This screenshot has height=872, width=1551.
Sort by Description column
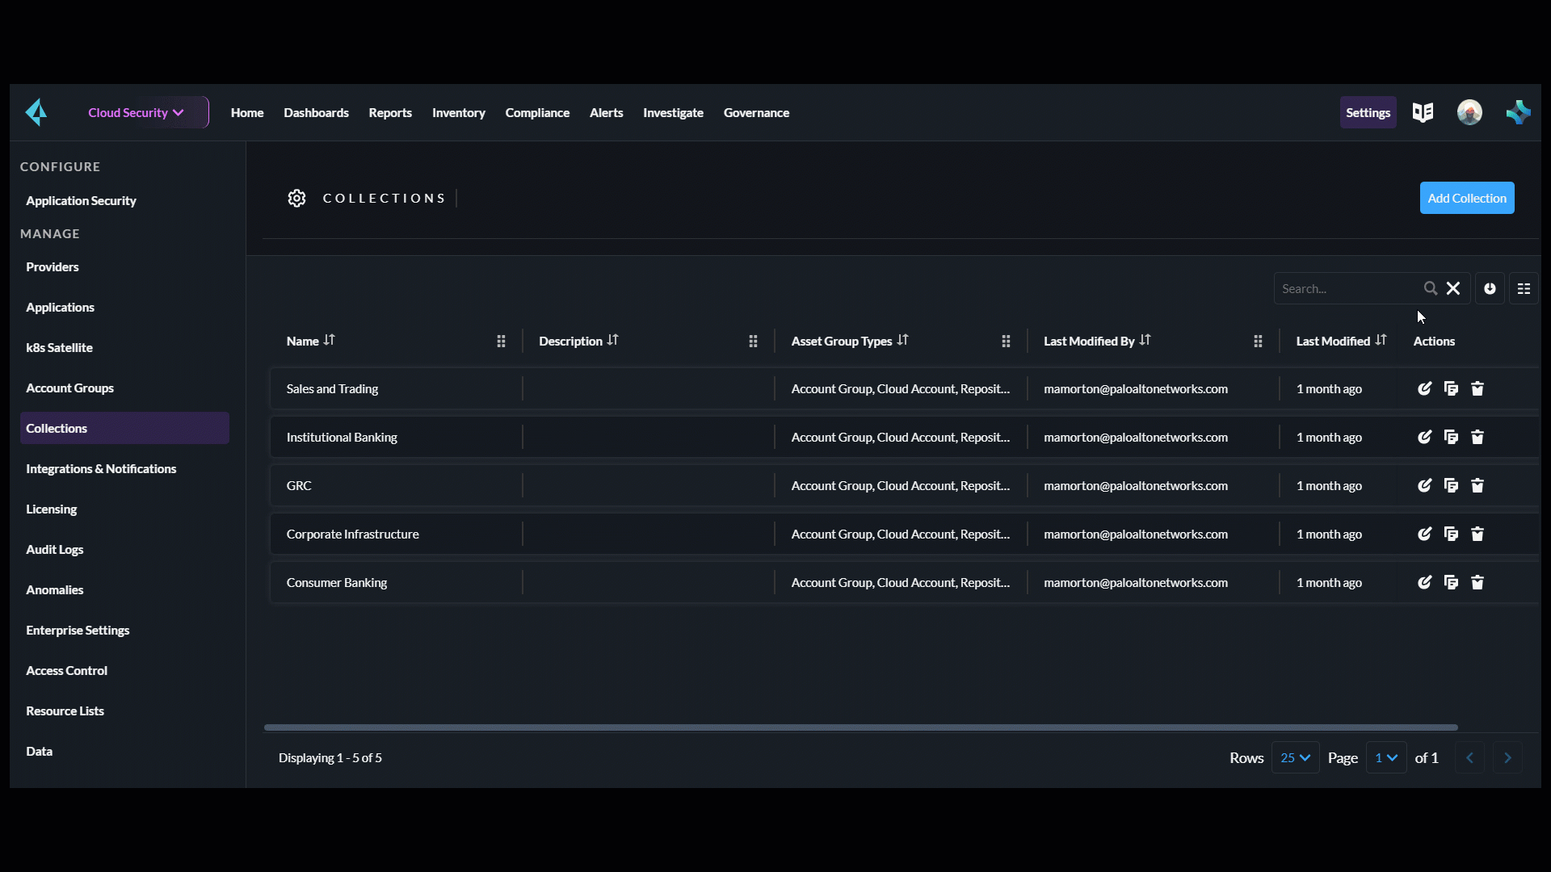click(612, 340)
